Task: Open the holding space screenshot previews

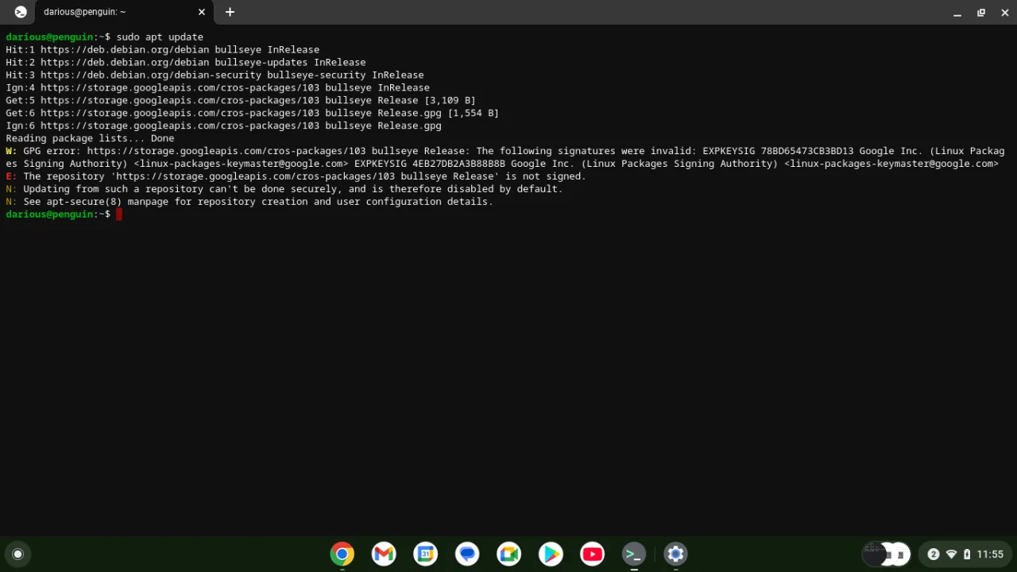Action: [887, 554]
